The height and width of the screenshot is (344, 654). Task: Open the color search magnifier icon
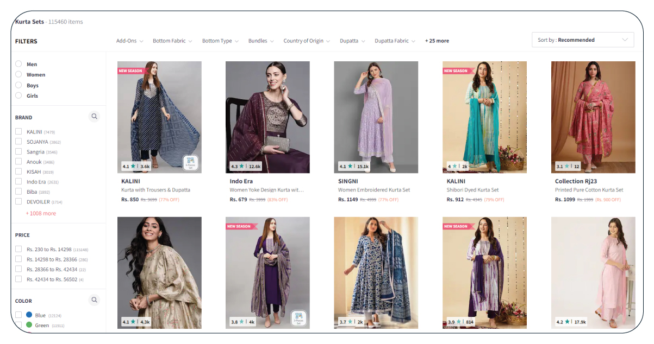pyautogui.click(x=95, y=300)
